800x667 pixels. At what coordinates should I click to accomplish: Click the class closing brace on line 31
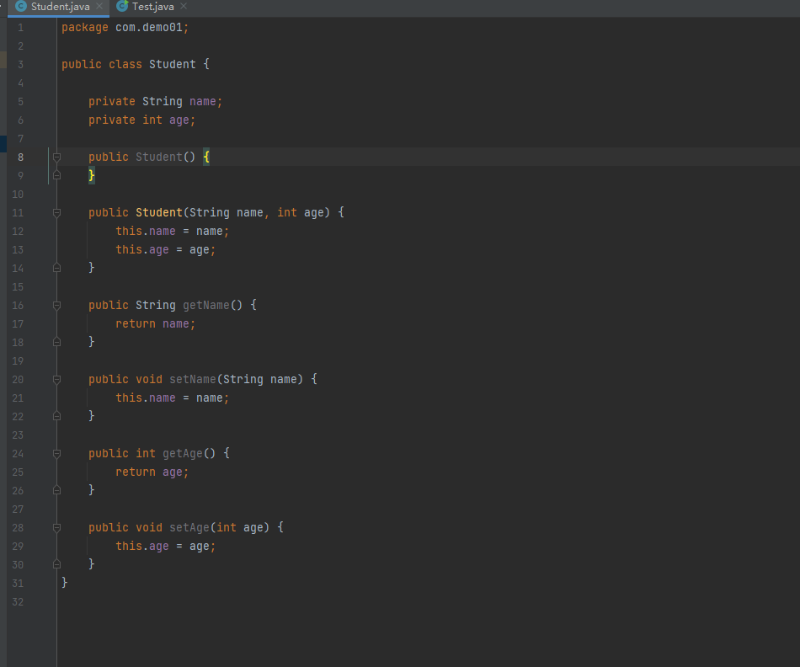(x=64, y=582)
